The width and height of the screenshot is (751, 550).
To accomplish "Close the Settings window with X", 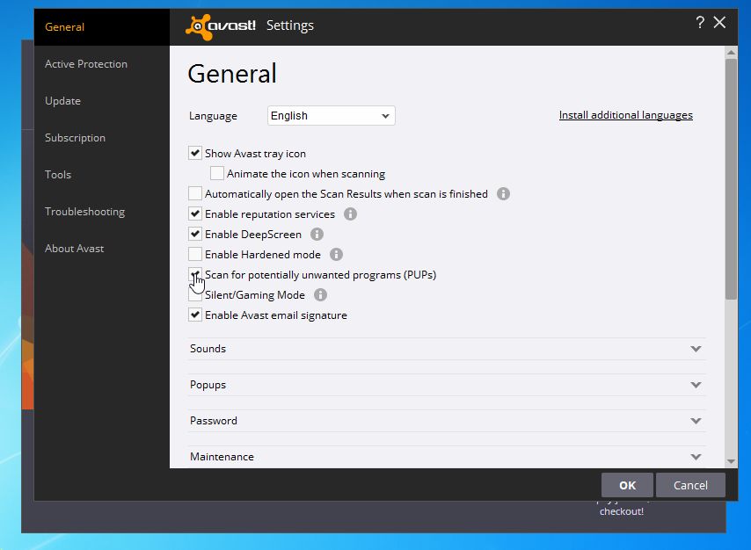I will [x=719, y=23].
